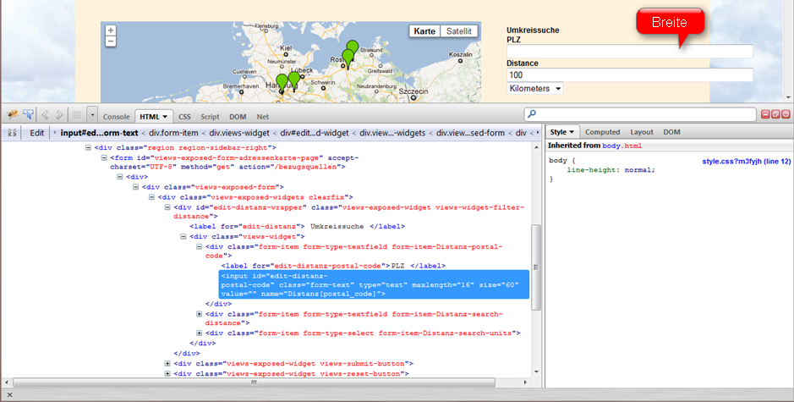Collapse the views-exposed-form div node
The image size is (794, 402).
(136, 187)
